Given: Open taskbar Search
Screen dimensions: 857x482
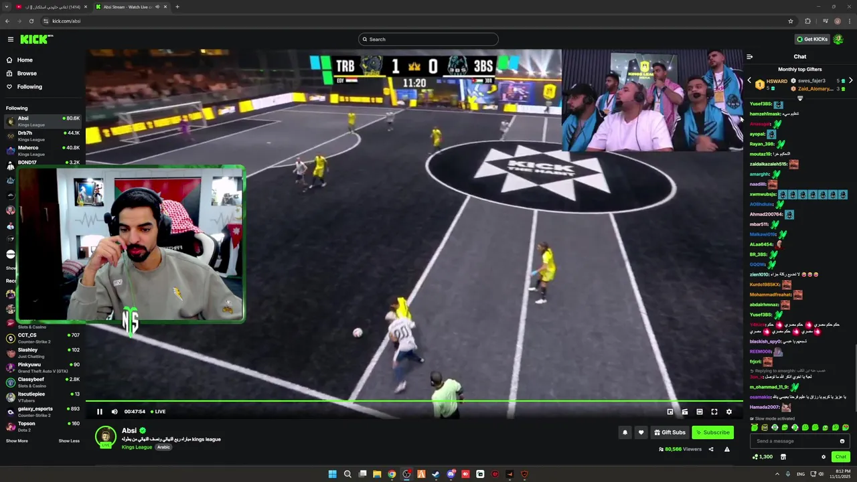Looking at the screenshot, I should click(347, 474).
